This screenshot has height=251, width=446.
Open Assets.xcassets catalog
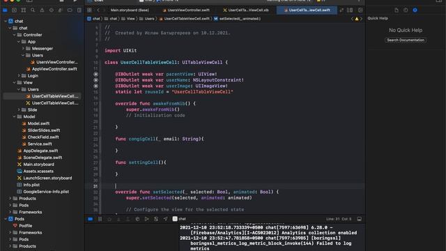click(x=36, y=172)
